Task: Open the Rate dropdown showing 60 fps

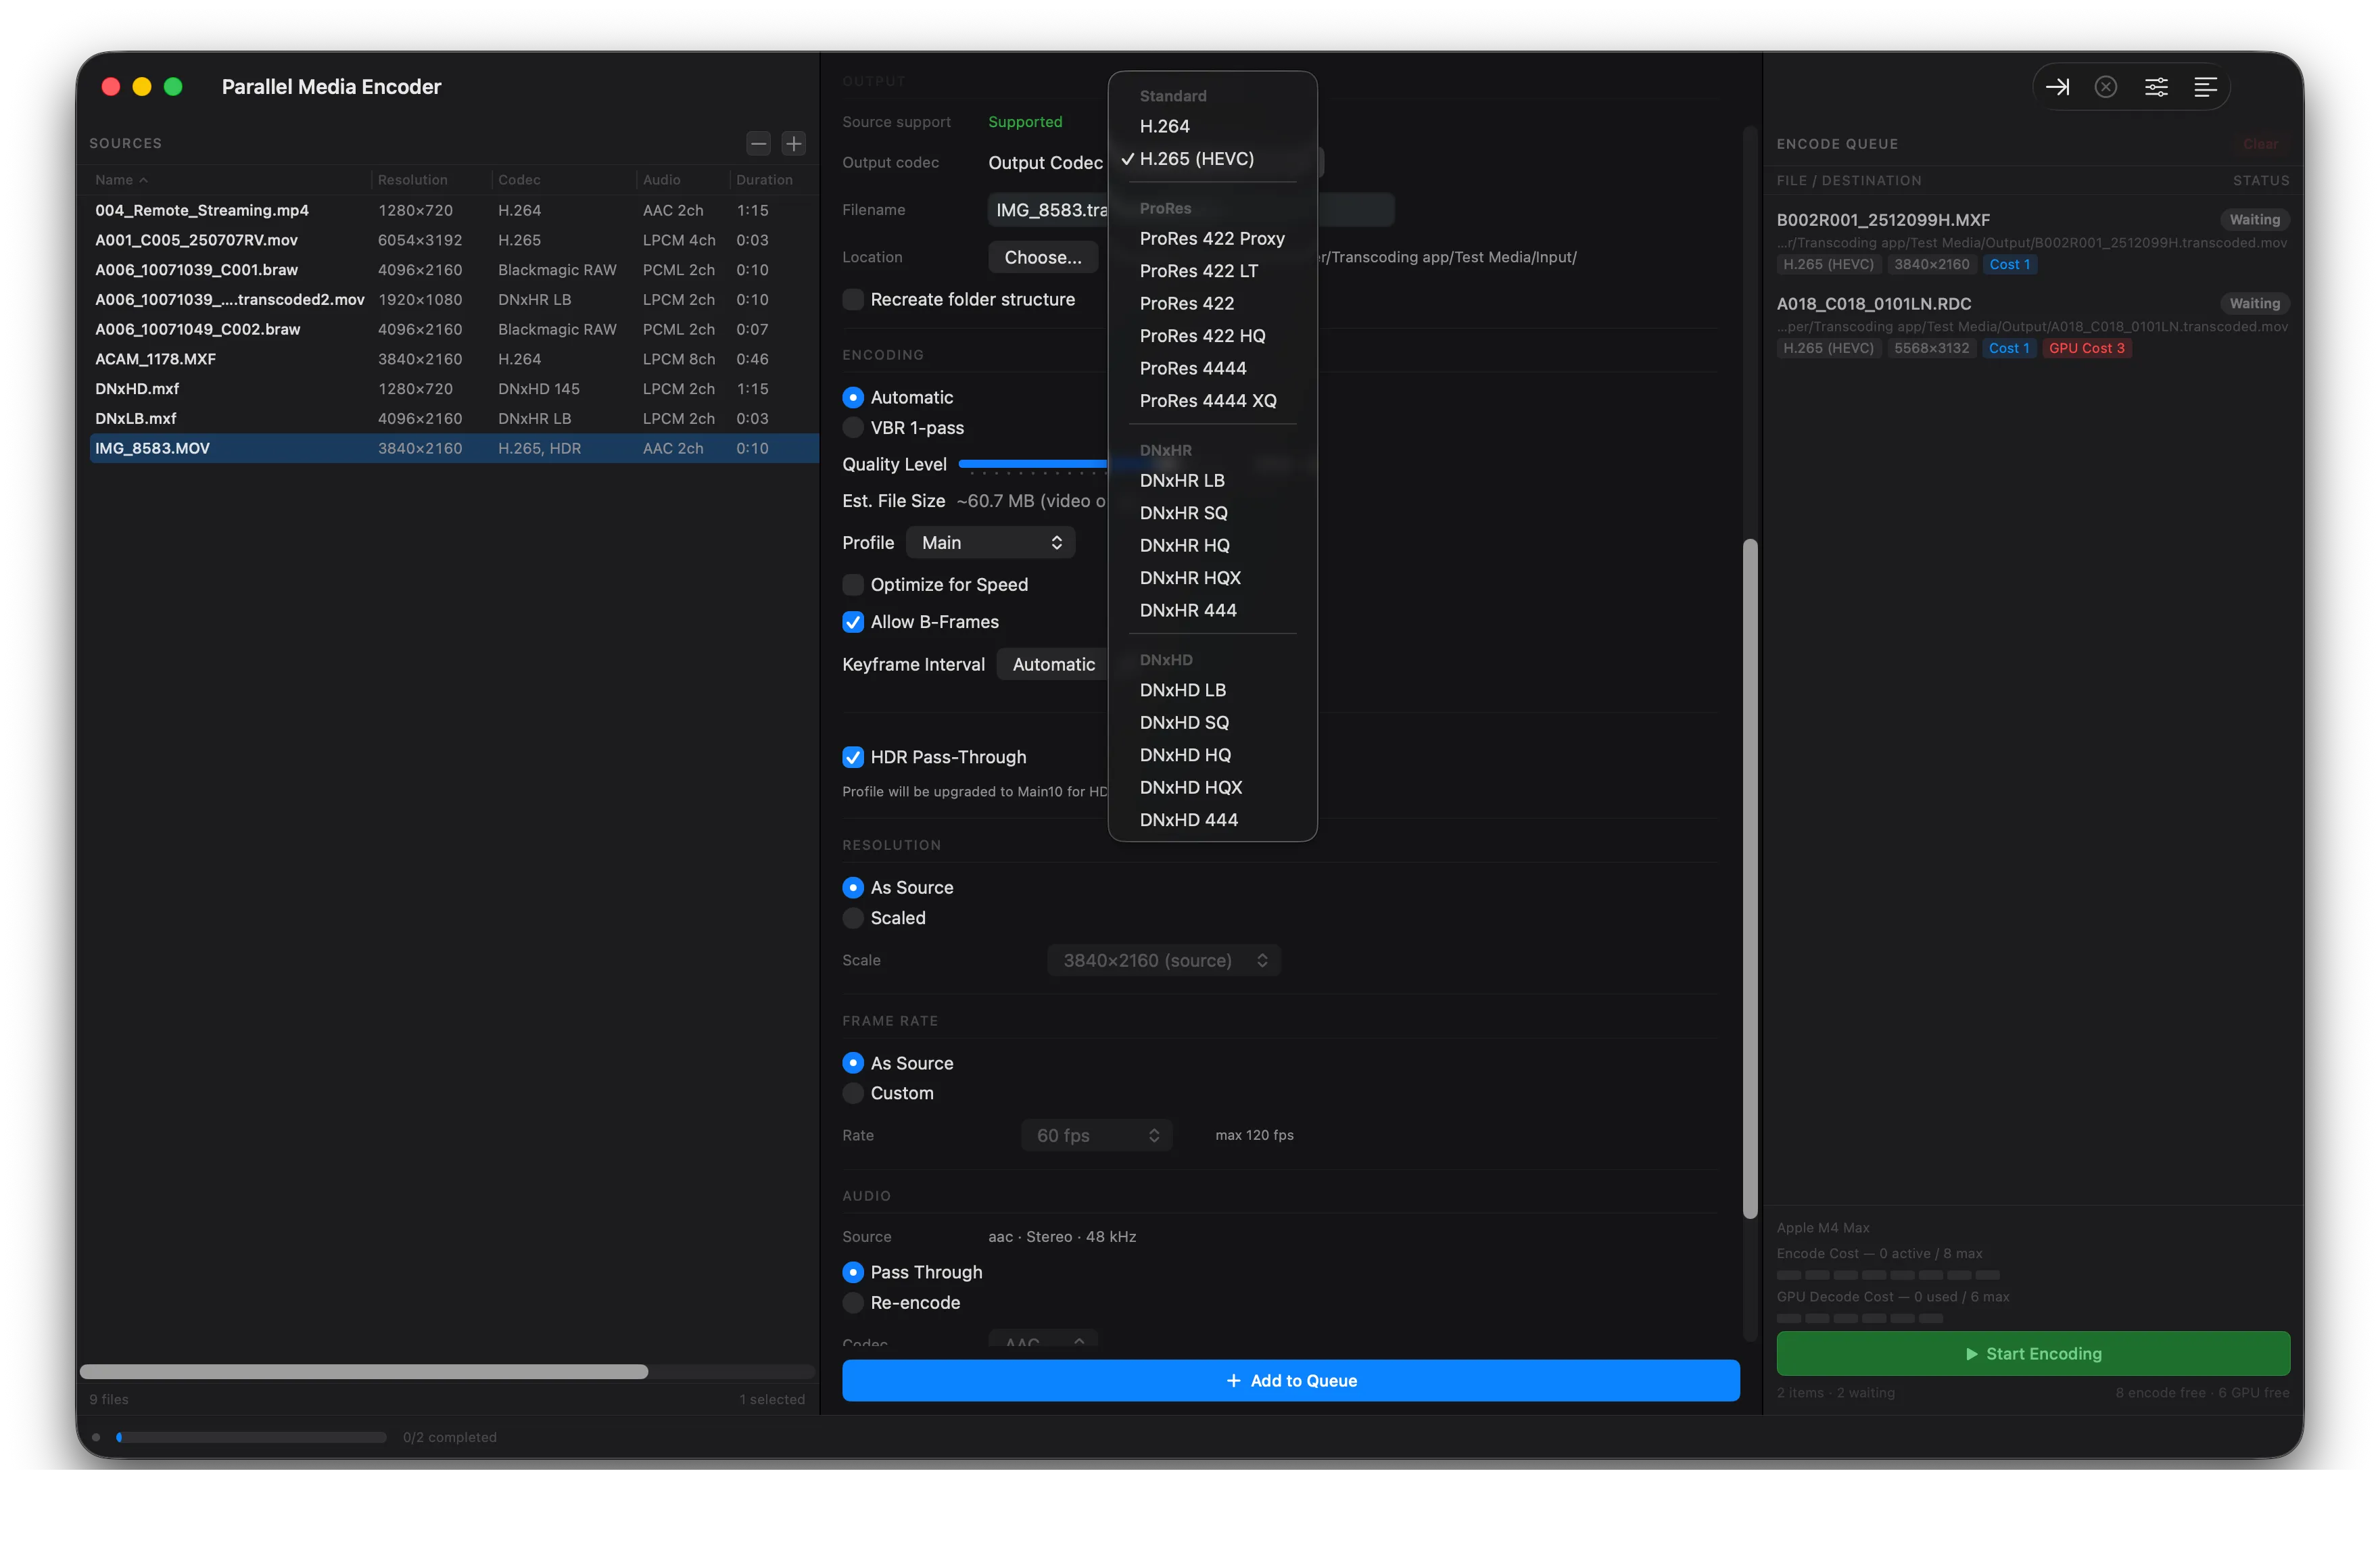Action: pos(1096,1135)
